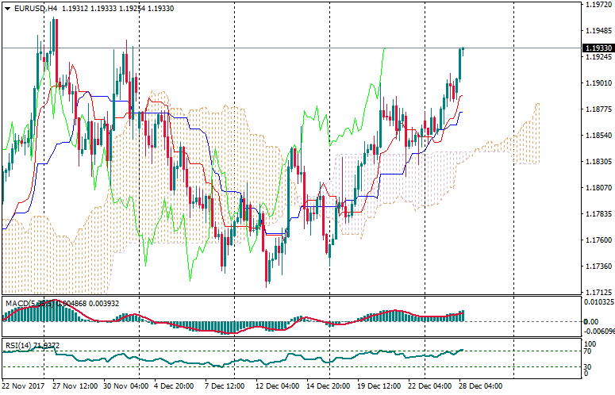Click the 28 Dec 04:00 time label
The width and height of the screenshot is (615, 395).
(x=482, y=386)
